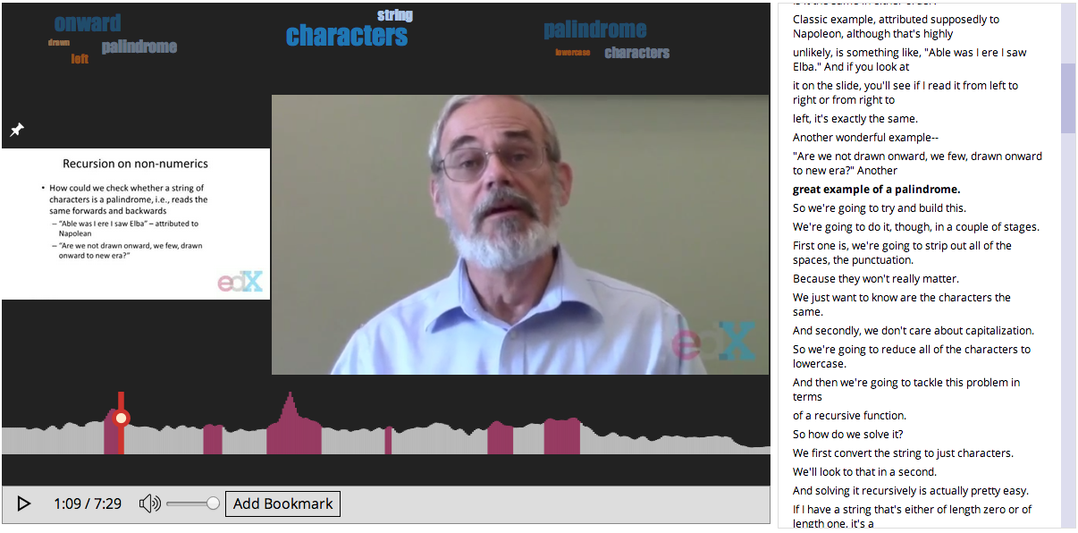Click the orange 'lowercase' word cloud term
The image size is (1078, 533).
[x=573, y=53]
